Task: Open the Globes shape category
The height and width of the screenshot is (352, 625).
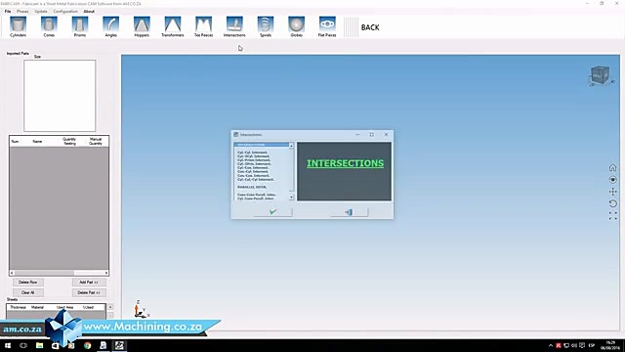Action: (x=296, y=26)
